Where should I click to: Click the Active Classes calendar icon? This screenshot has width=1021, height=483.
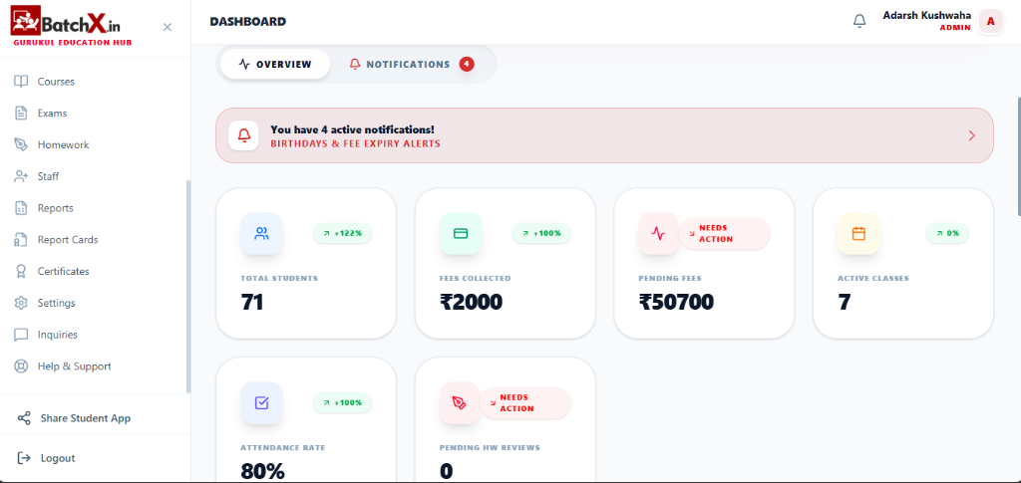pyautogui.click(x=858, y=234)
